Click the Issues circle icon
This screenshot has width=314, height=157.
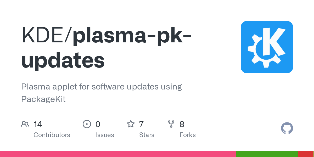click(87, 124)
